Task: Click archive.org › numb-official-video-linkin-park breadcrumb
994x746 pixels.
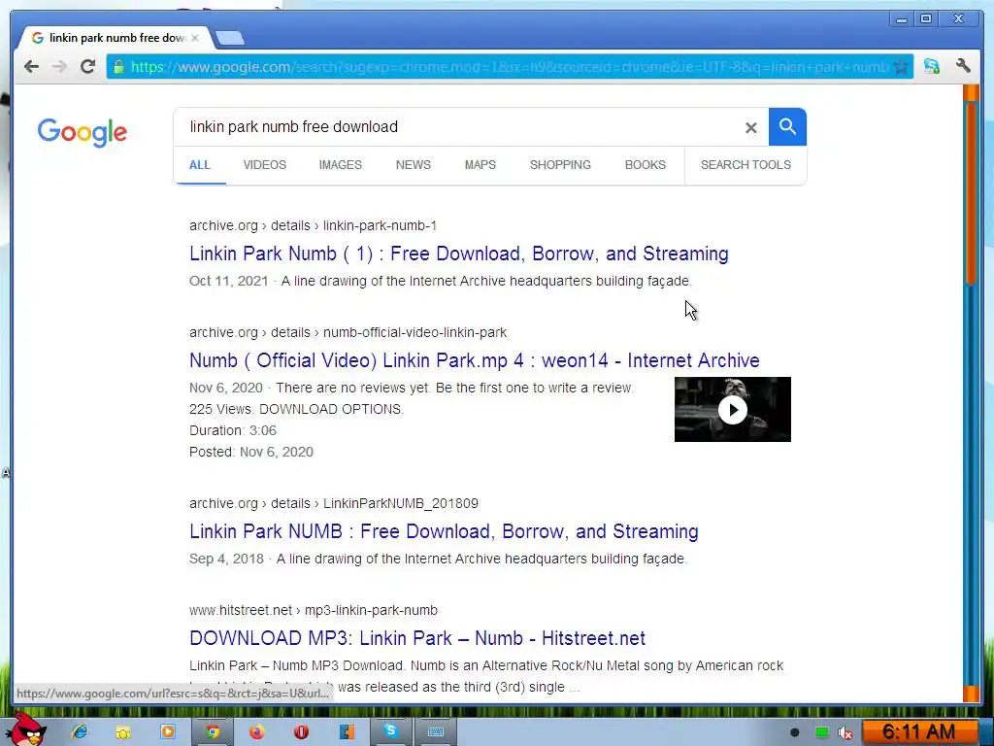Action: (x=348, y=332)
